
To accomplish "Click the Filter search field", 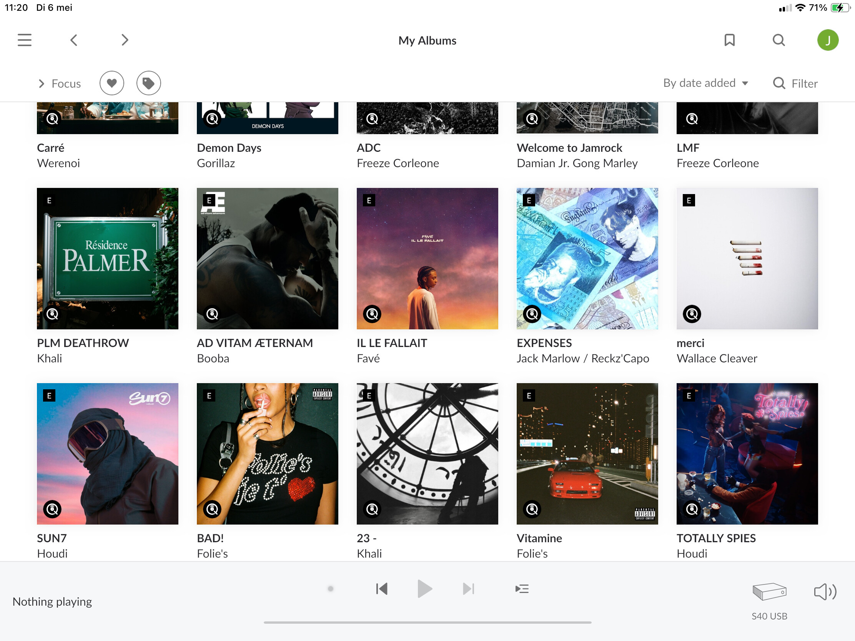I will click(x=795, y=83).
